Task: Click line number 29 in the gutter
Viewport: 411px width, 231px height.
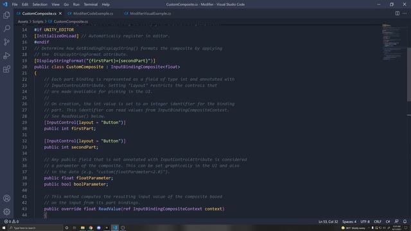Action: coord(24,123)
